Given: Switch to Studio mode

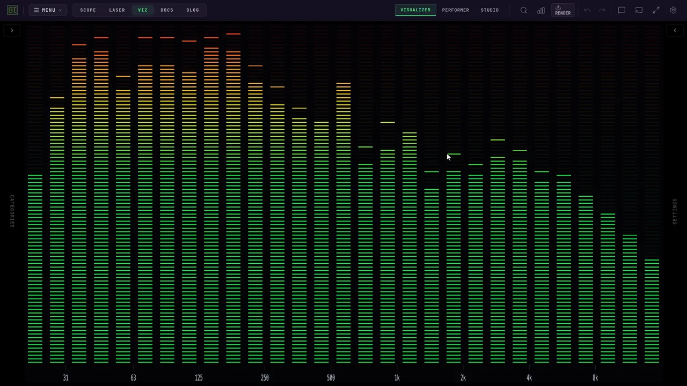Looking at the screenshot, I should (490, 10).
